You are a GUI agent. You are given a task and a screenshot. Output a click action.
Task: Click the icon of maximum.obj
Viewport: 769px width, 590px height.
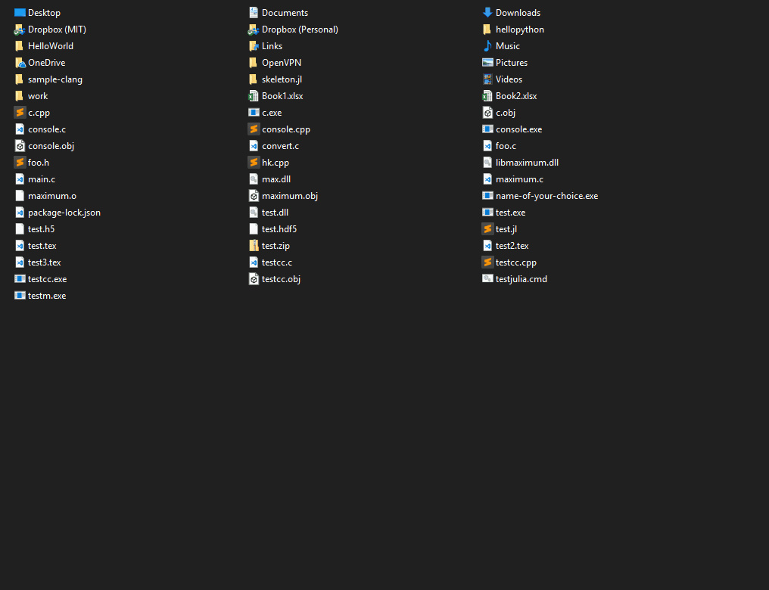pyautogui.click(x=254, y=196)
